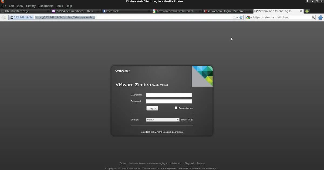The image size is (324, 170).
Task: Click the Facebook tab favicon
Action: coord(104,11)
